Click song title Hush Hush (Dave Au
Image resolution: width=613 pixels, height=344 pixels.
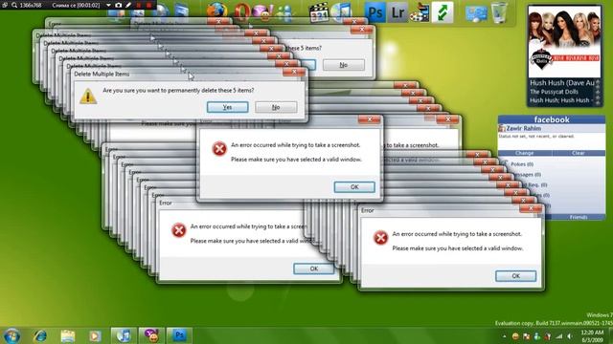[x=562, y=83]
